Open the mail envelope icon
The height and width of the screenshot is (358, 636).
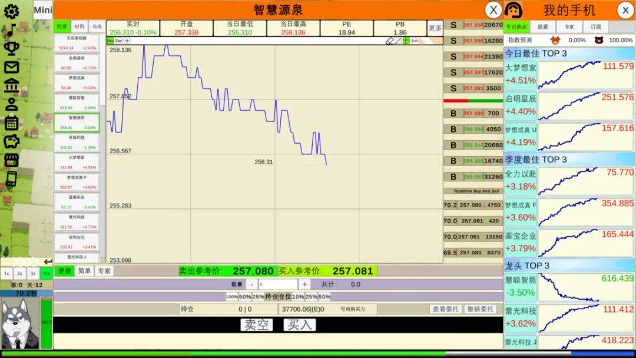(11, 67)
